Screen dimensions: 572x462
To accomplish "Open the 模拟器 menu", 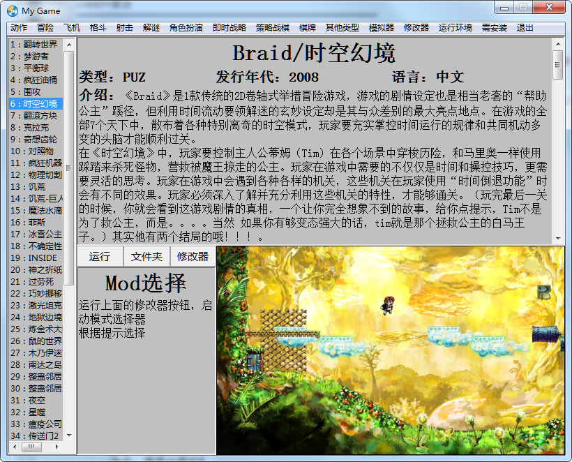I will 381,28.
